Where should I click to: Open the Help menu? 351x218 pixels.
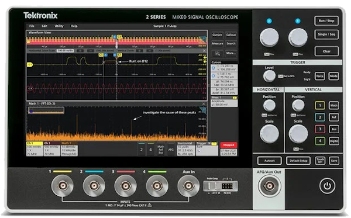(x=74, y=26)
